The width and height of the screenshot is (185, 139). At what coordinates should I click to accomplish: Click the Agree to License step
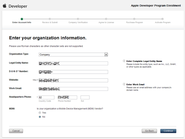click(x=106, y=21)
